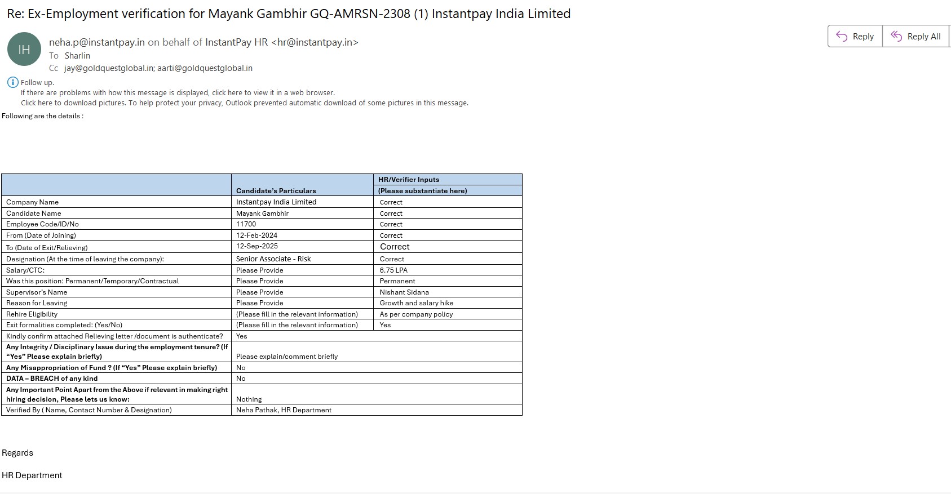951x494 pixels.
Task: Click the 'Candidate Name' row label
Action: [x=34, y=213]
